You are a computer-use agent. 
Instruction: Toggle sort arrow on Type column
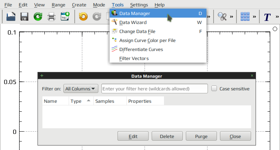[x=89, y=100]
